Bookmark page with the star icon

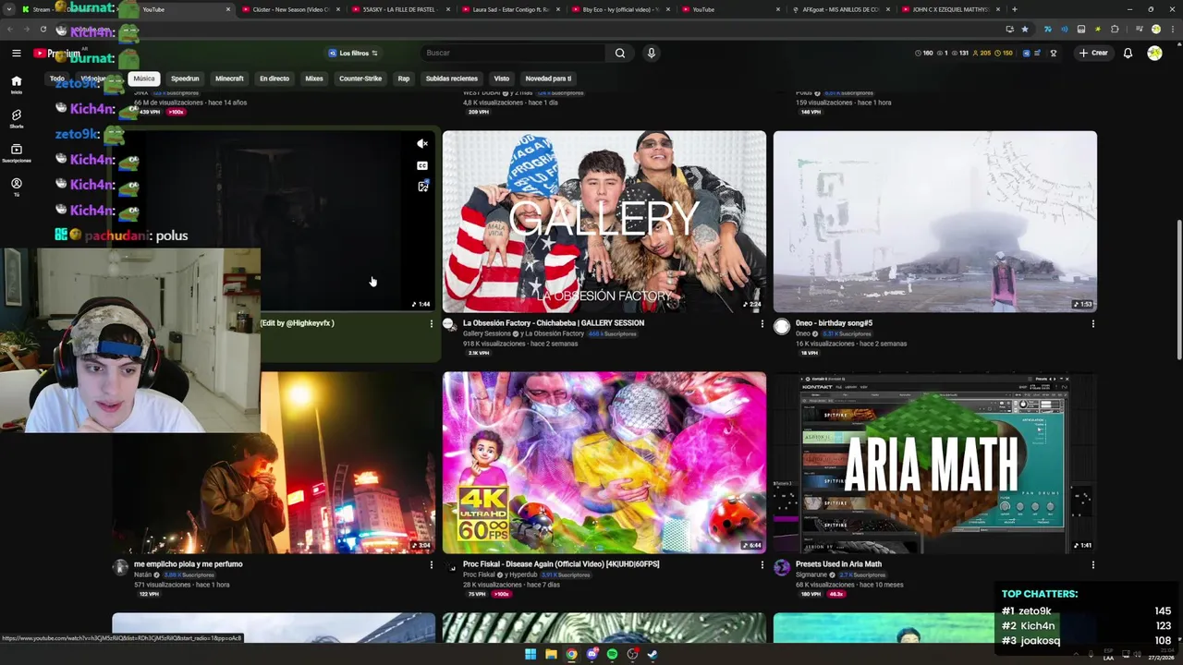click(1024, 29)
